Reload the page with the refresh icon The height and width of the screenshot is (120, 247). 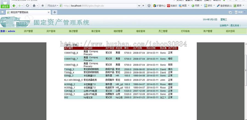pos(27,6)
